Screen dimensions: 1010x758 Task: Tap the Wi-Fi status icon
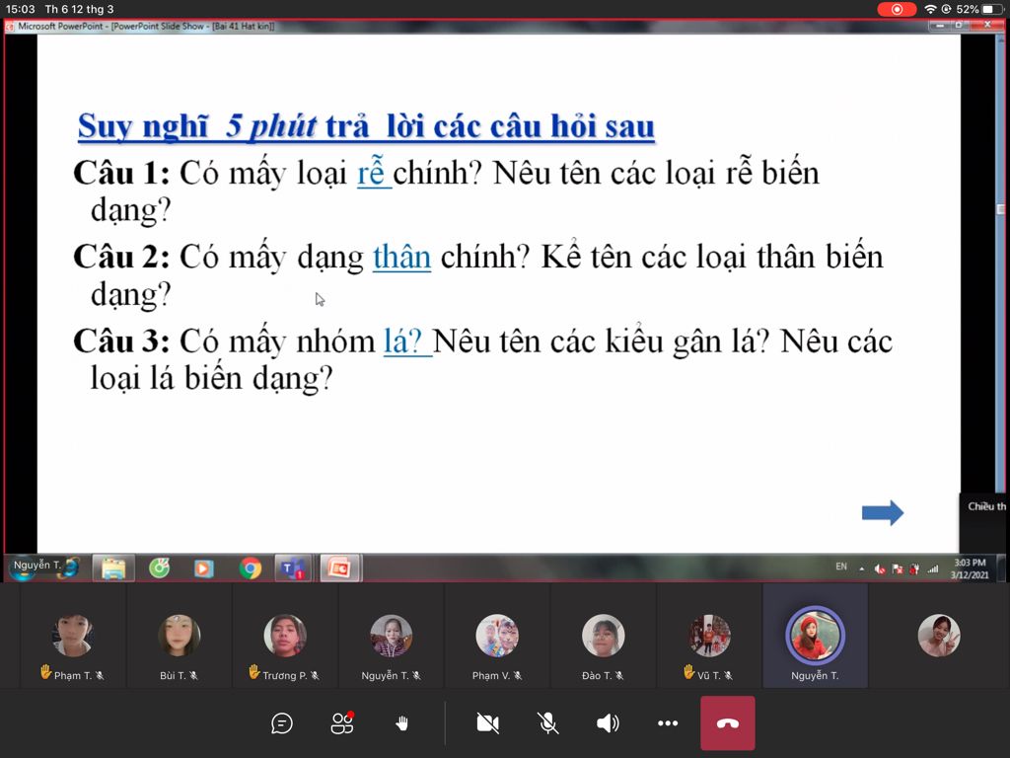pos(930,9)
